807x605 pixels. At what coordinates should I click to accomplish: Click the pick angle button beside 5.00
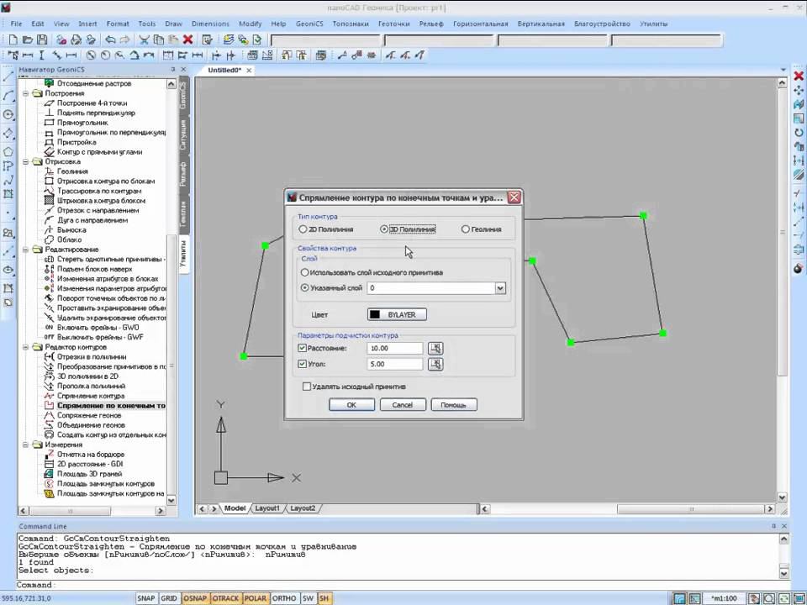click(435, 364)
